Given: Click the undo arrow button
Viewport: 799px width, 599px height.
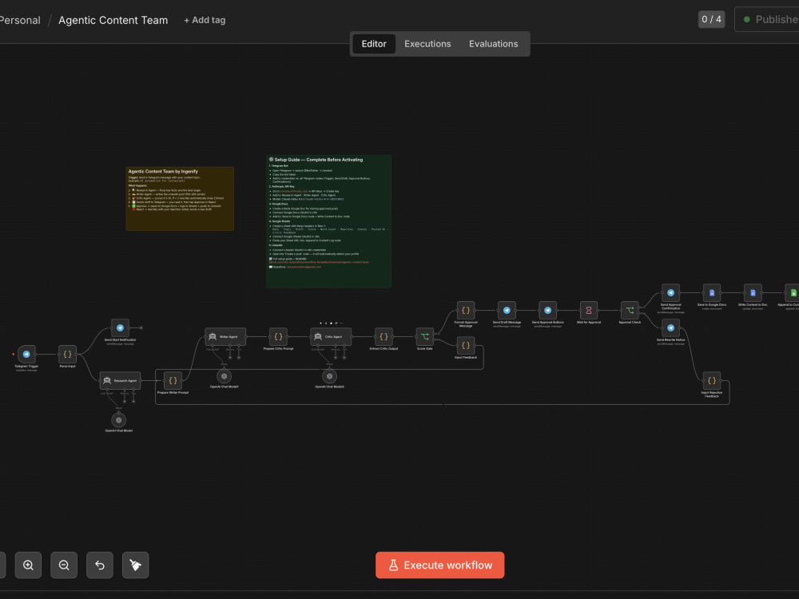Looking at the screenshot, I should [x=100, y=565].
